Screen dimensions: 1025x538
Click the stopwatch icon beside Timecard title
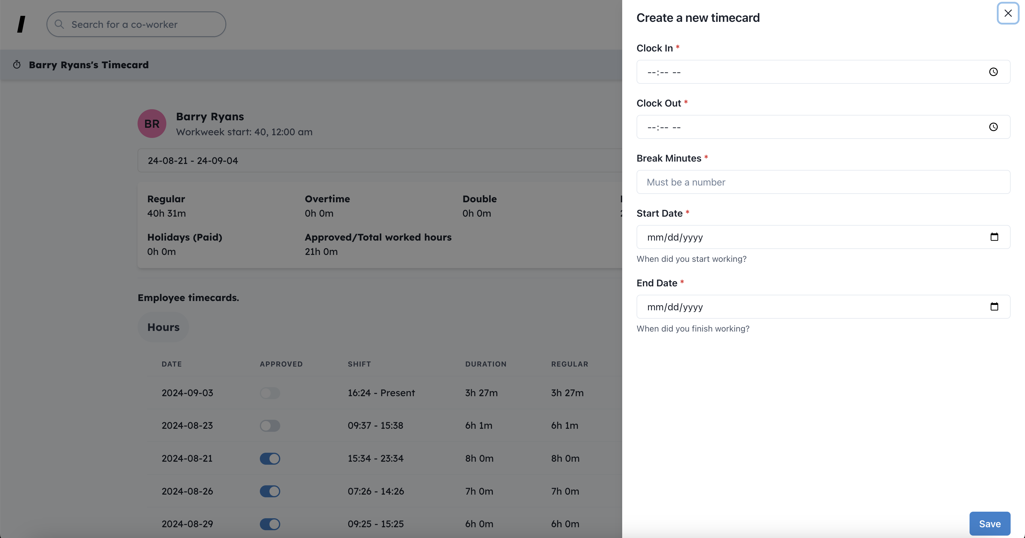pos(17,65)
